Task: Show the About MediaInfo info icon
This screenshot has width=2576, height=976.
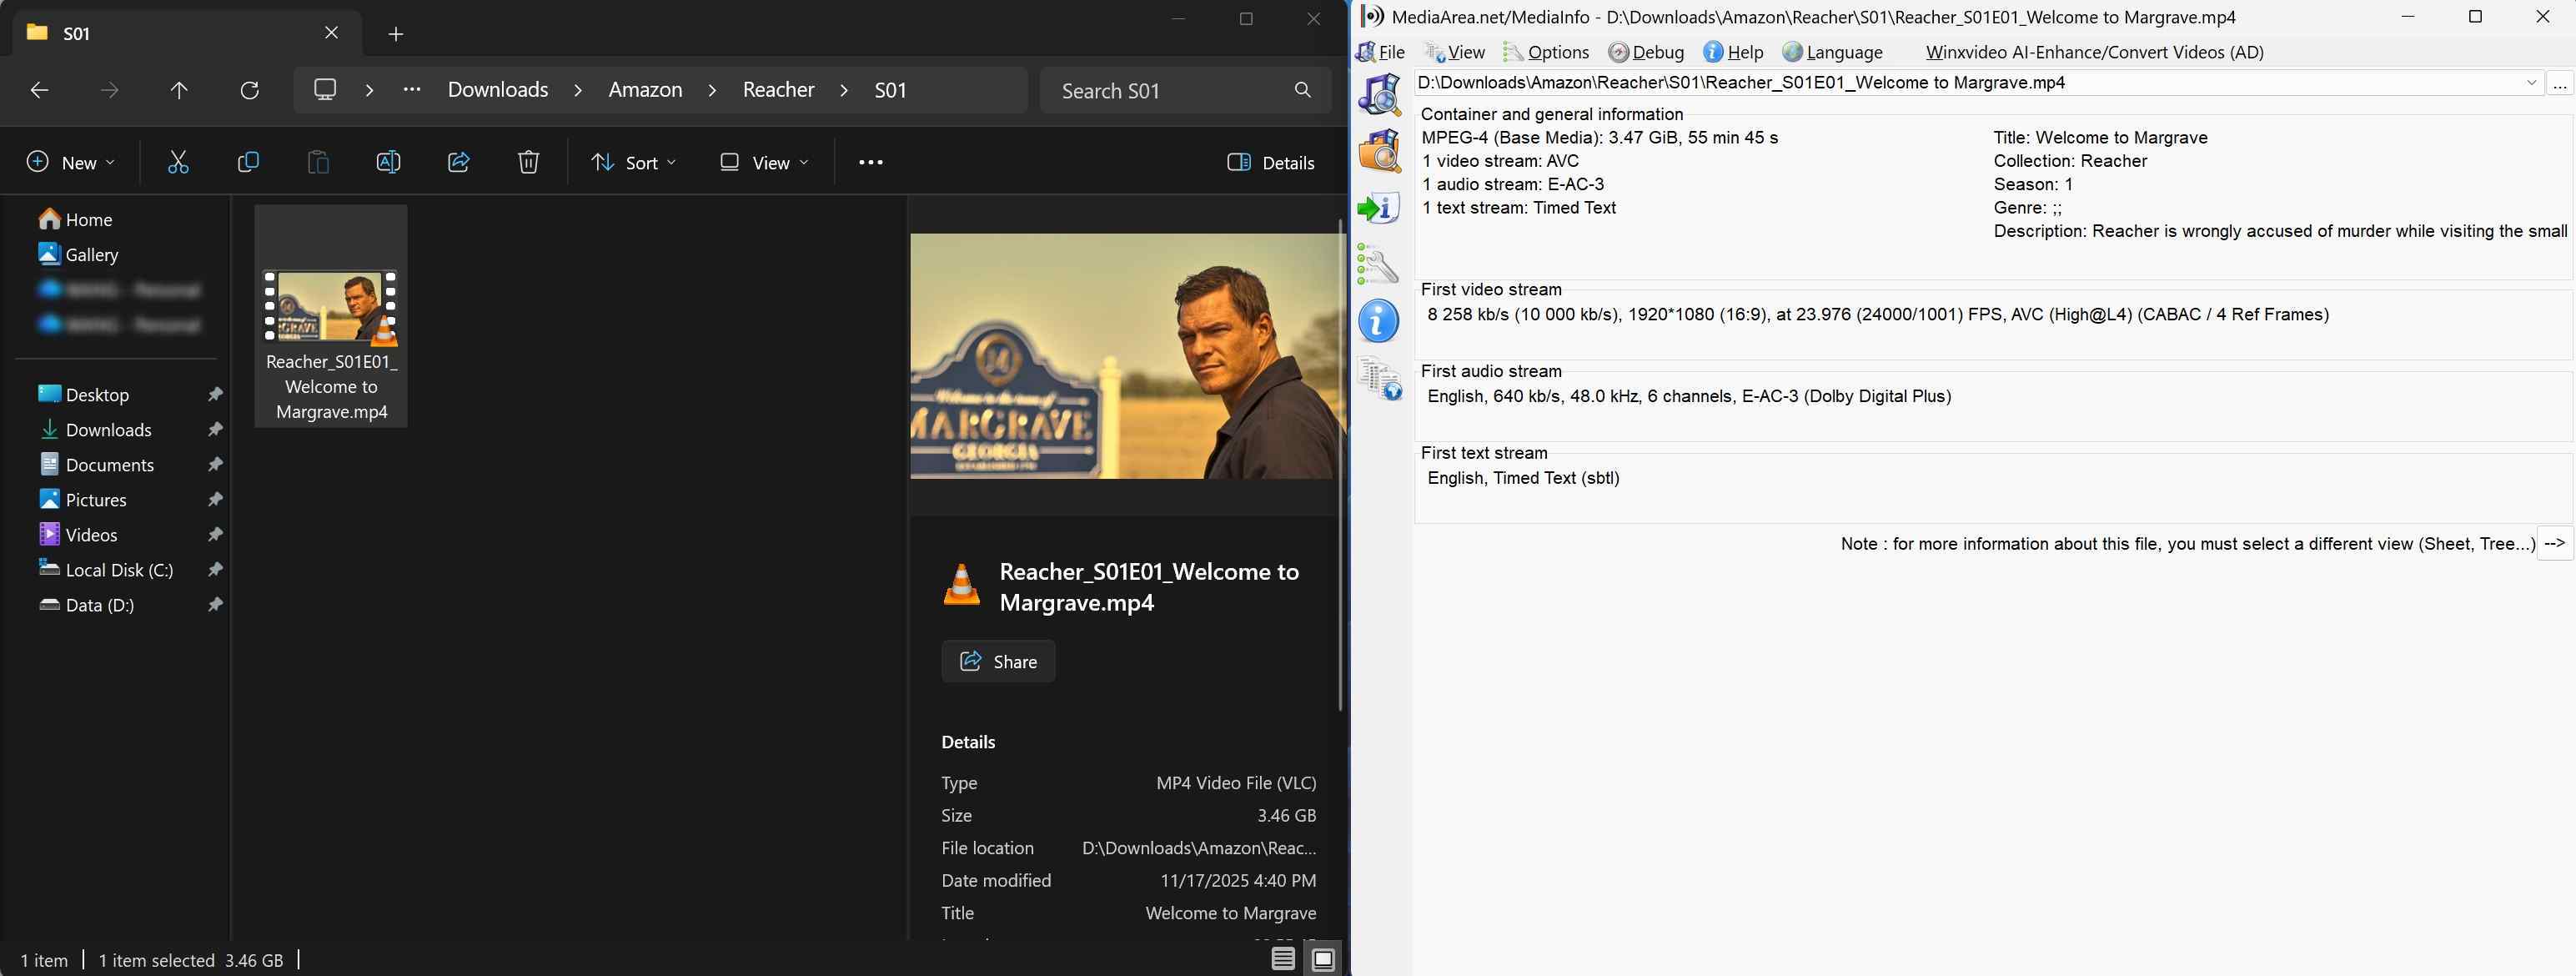Action: click(x=1379, y=322)
